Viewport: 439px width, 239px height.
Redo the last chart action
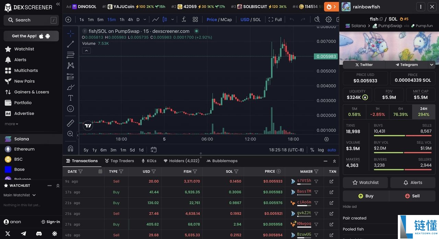click(303, 20)
